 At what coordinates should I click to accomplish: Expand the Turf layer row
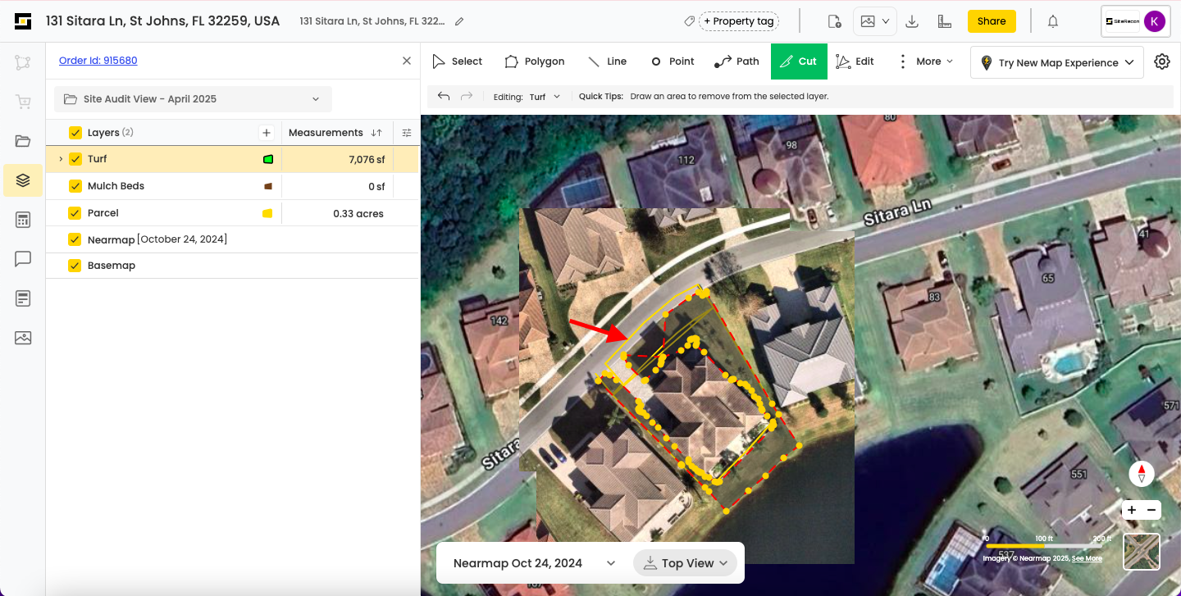pyautogui.click(x=61, y=159)
